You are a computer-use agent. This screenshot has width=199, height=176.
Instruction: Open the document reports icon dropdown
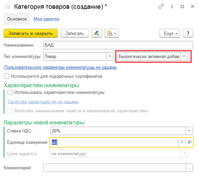112,33
